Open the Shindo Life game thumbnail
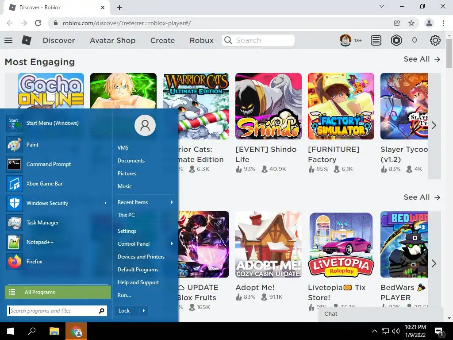The height and width of the screenshot is (340, 453). (x=269, y=106)
